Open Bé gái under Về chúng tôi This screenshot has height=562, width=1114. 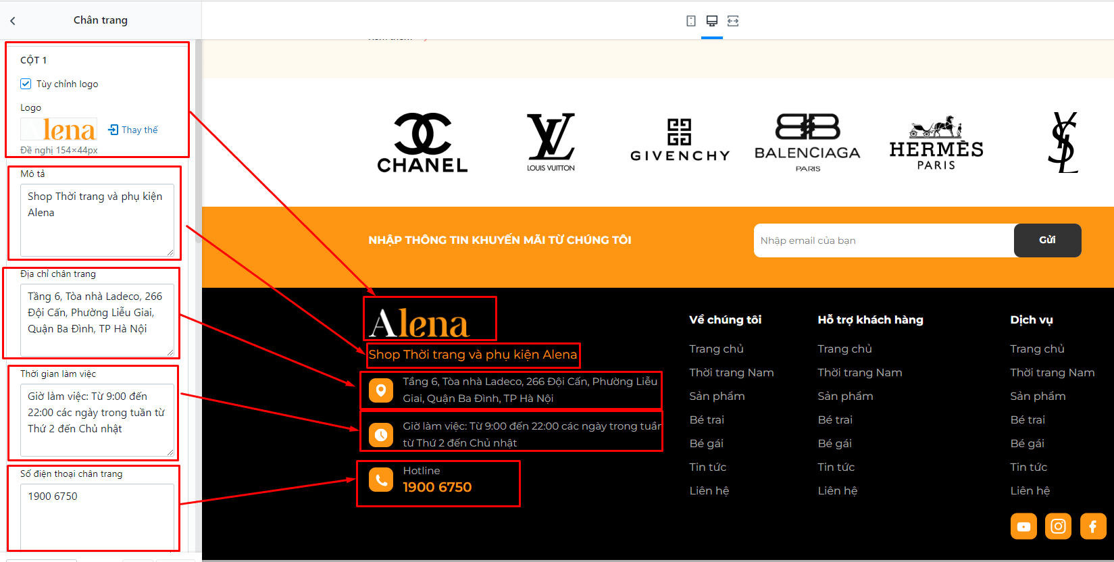[x=707, y=443]
